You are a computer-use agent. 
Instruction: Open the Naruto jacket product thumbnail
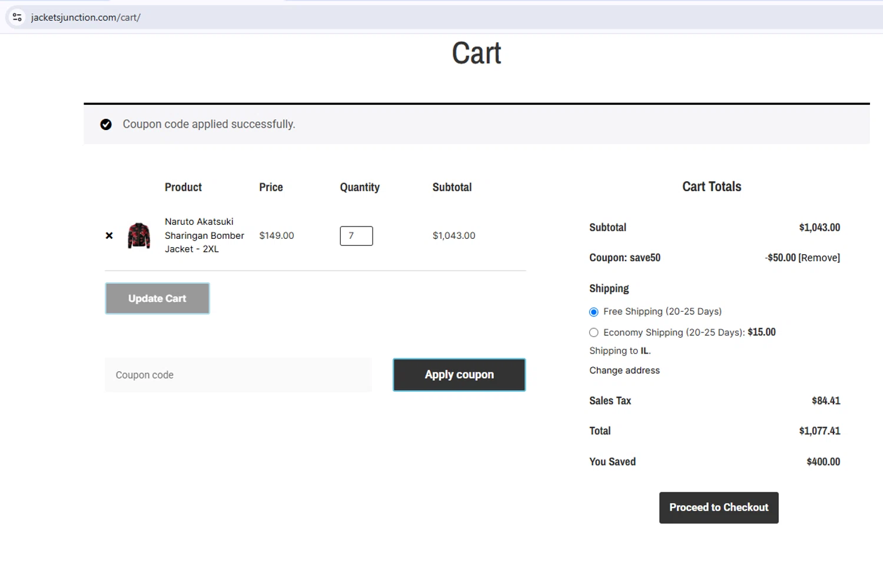tap(139, 235)
